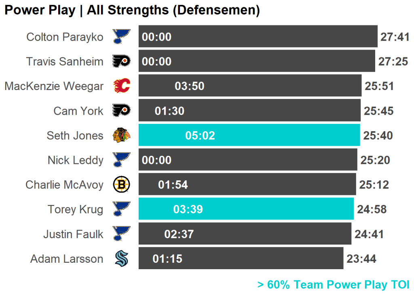Click the Adam Larsson player name
The height and width of the screenshot is (295, 414).
[x=67, y=259]
